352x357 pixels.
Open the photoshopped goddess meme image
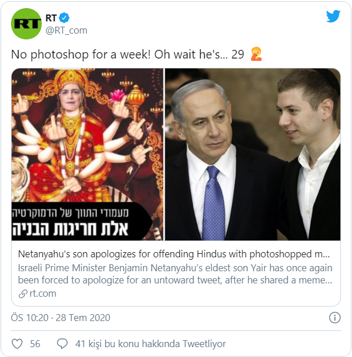[x=88, y=154]
